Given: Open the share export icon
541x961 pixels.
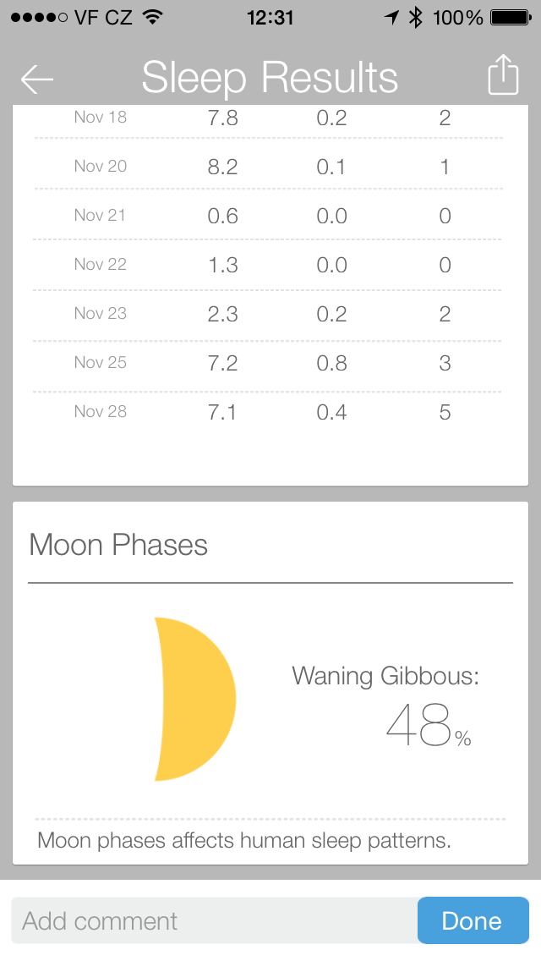Looking at the screenshot, I should (502, 75).
